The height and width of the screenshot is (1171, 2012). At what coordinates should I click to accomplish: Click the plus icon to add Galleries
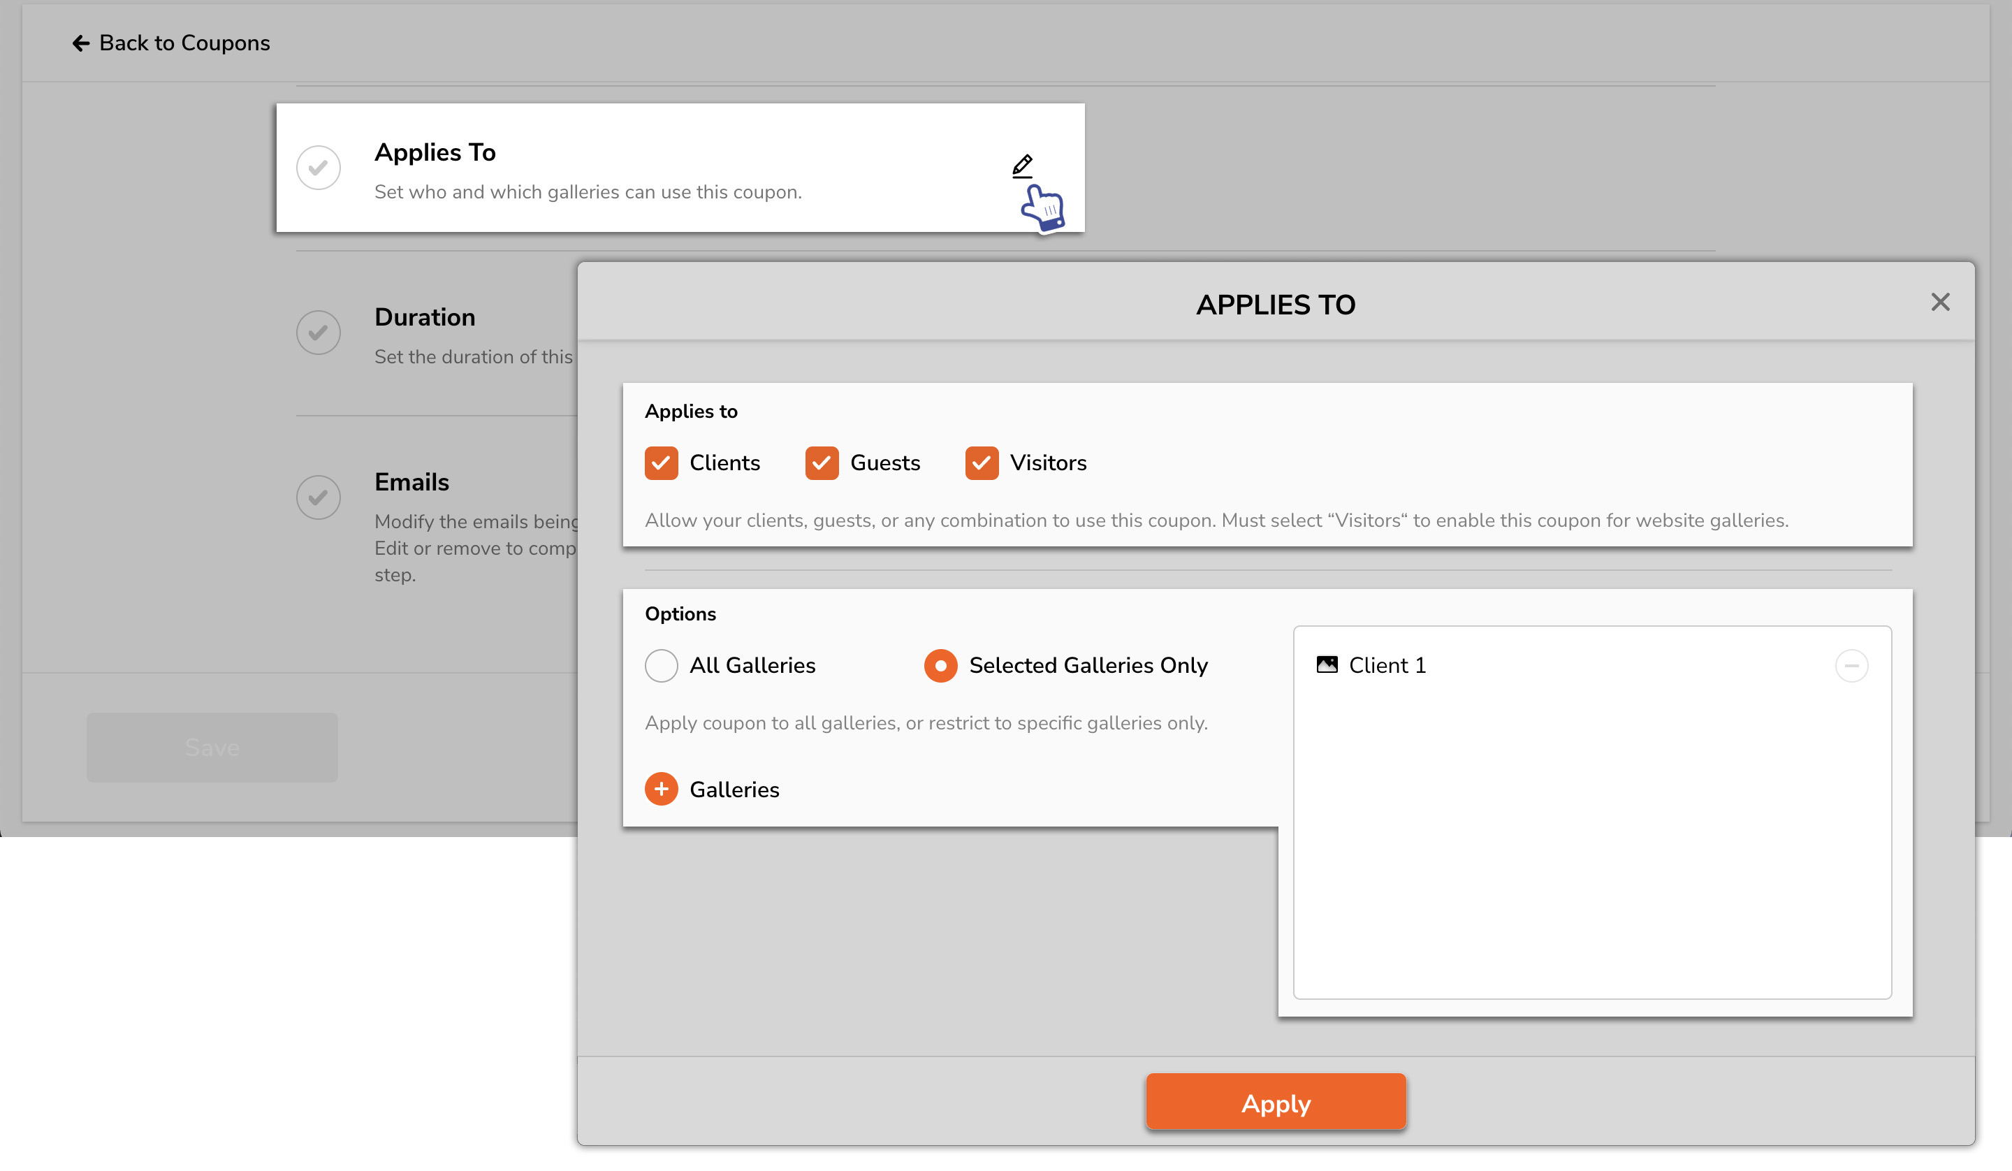coord(660,787)
